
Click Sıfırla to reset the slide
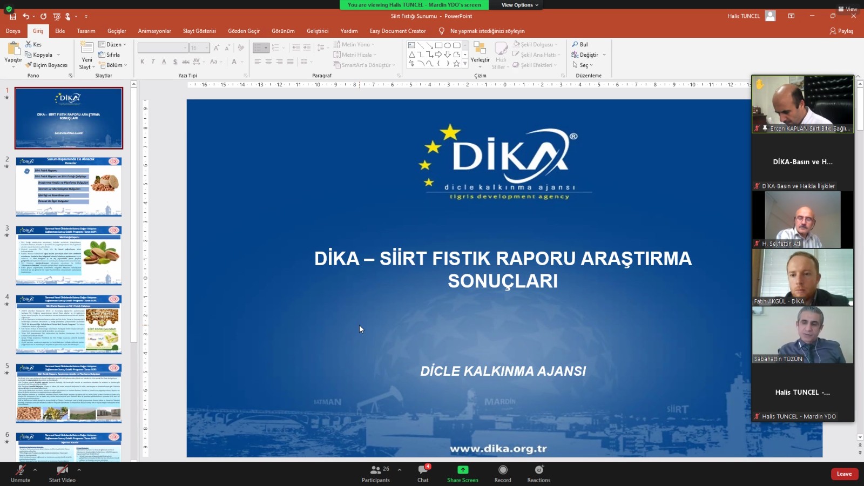pyautogui.click(x=109, y=55)
